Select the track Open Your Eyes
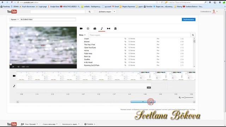This screenshot has height=127, width=226. [x=90, y=48]
